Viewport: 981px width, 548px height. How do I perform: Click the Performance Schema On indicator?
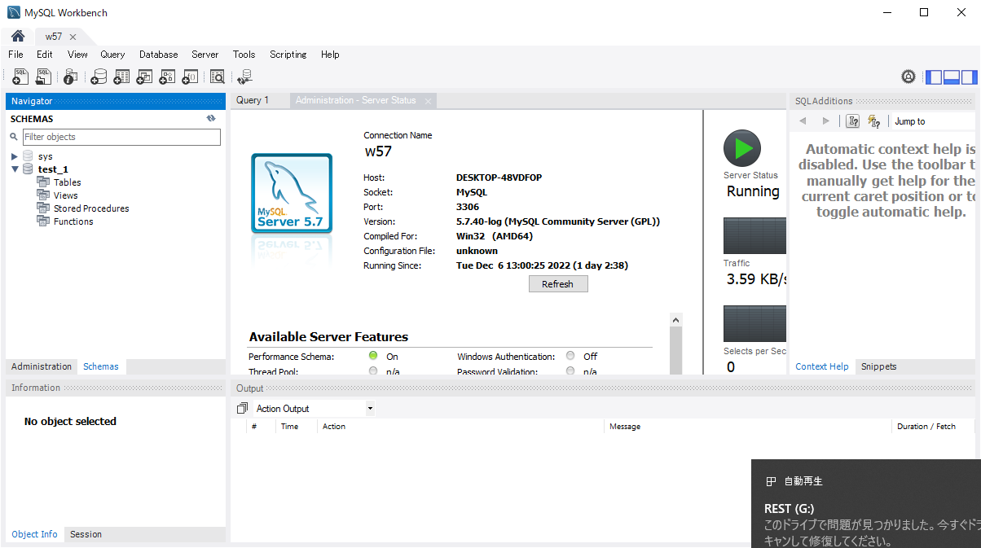(x=373, y=356)
